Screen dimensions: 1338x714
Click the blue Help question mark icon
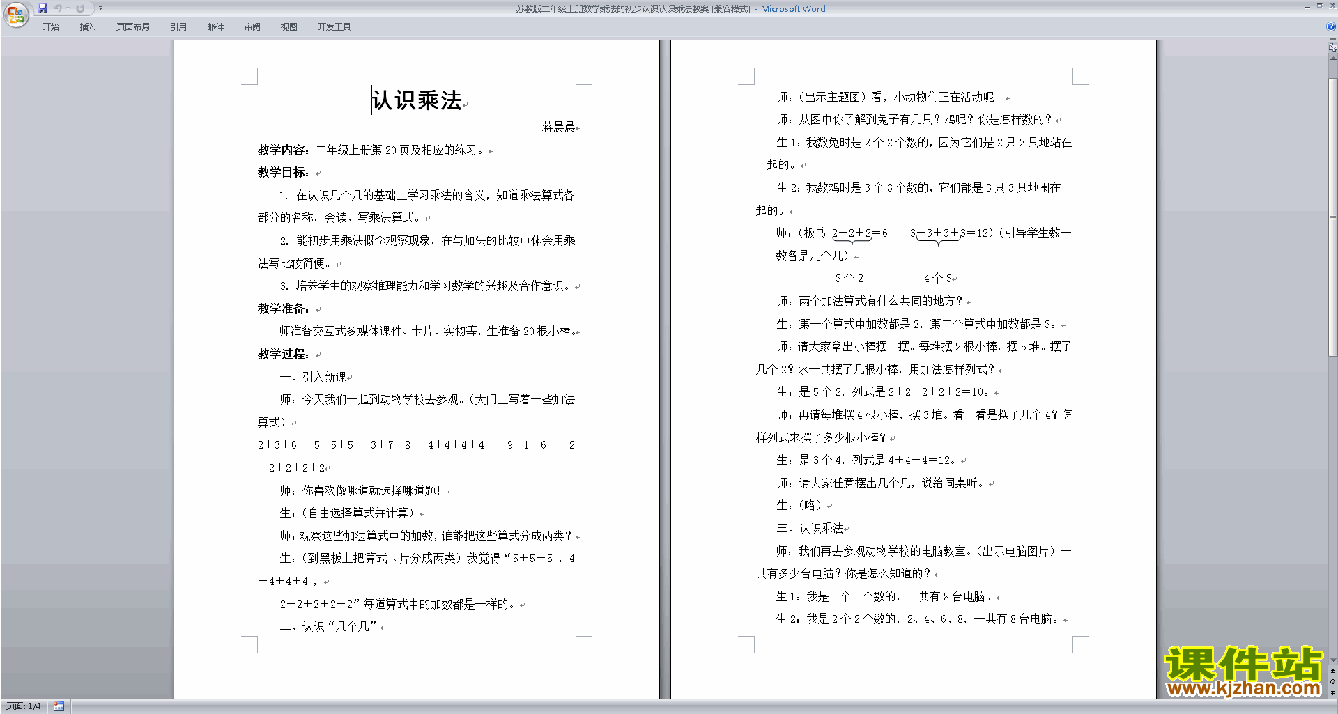click(x=1331, y=27)
